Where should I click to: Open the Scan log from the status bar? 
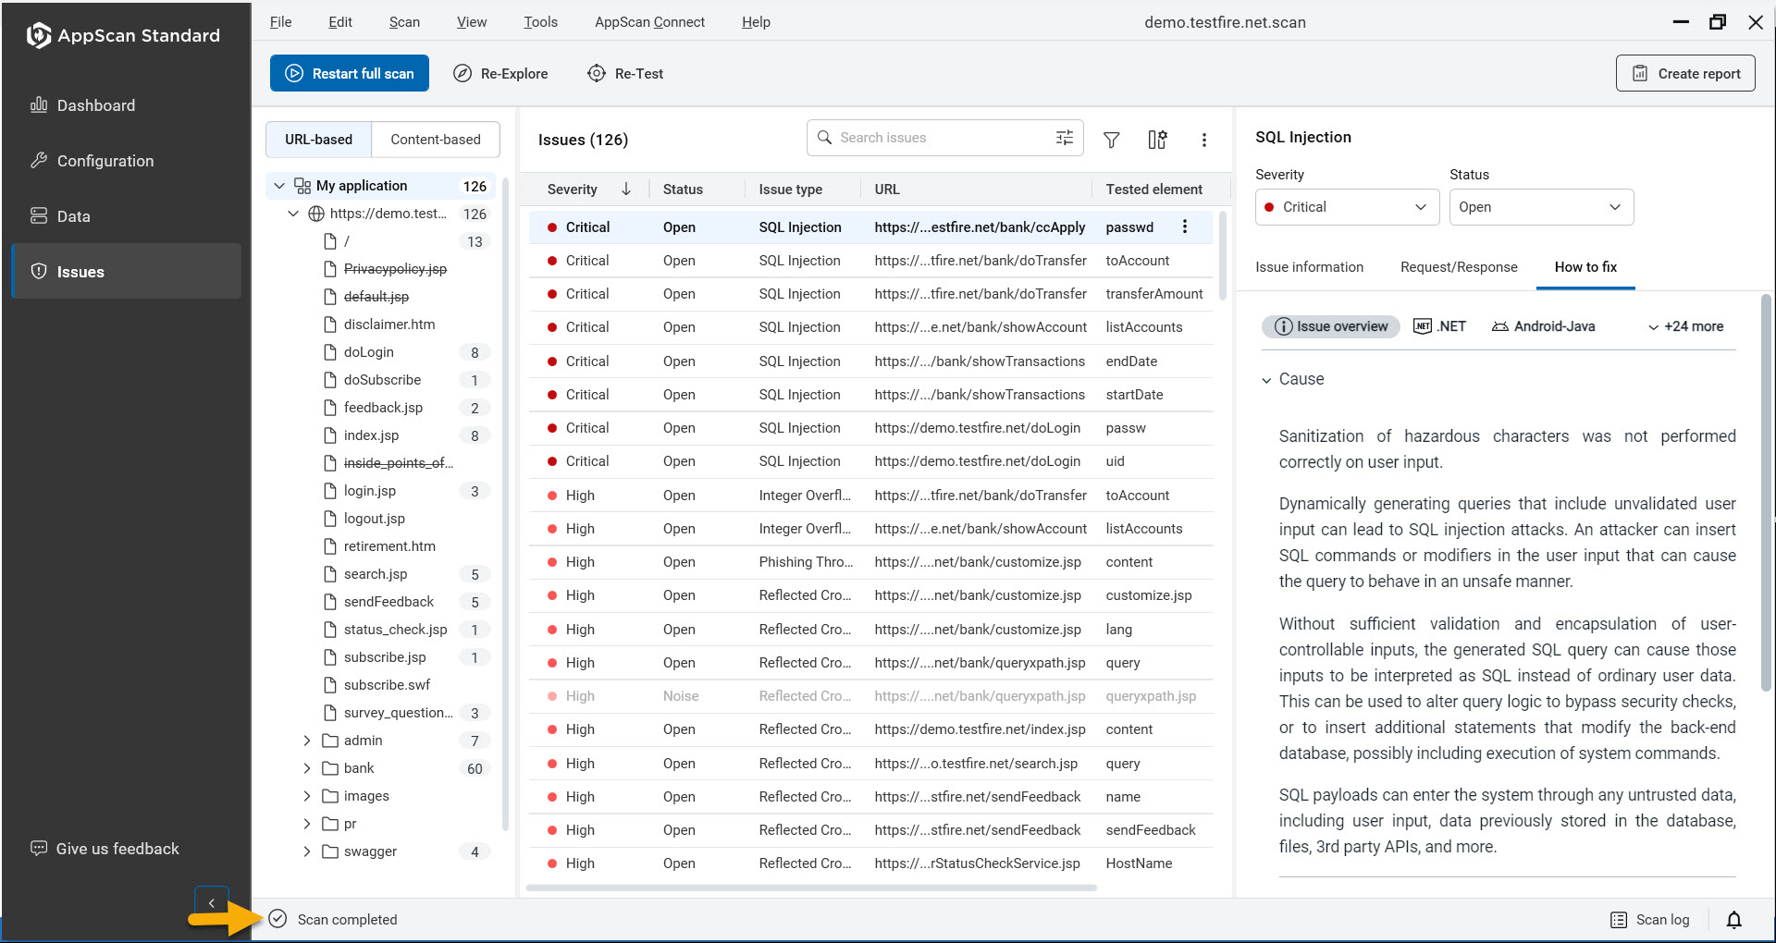[x=1650, y=919]
